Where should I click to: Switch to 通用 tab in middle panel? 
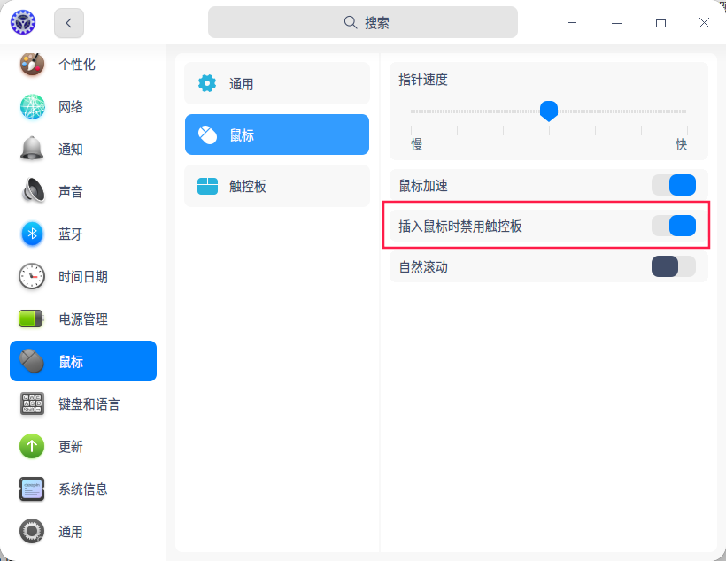[277, 83]
